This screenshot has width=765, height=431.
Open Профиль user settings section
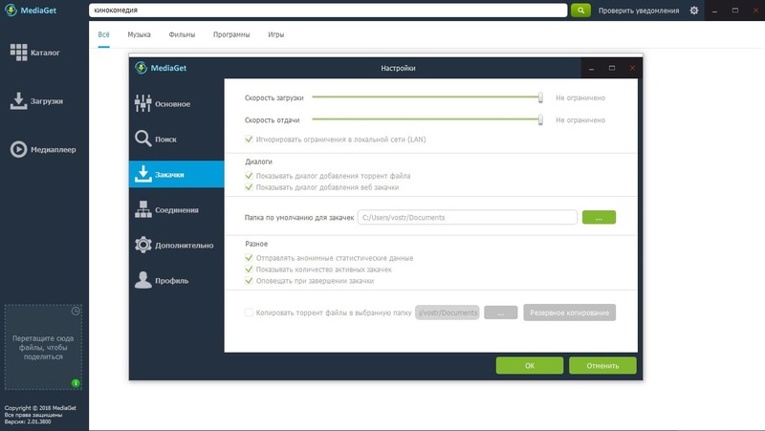[x=143, y=280]
